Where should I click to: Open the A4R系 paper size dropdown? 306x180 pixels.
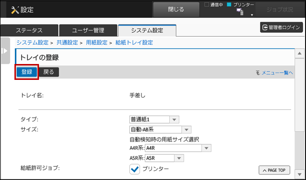[178, 148]
